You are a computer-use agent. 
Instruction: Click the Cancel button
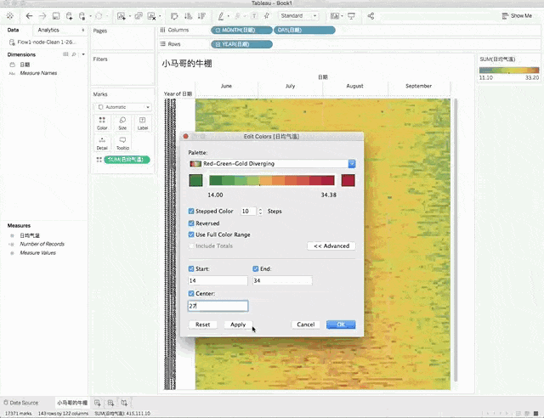coord(306,325)
